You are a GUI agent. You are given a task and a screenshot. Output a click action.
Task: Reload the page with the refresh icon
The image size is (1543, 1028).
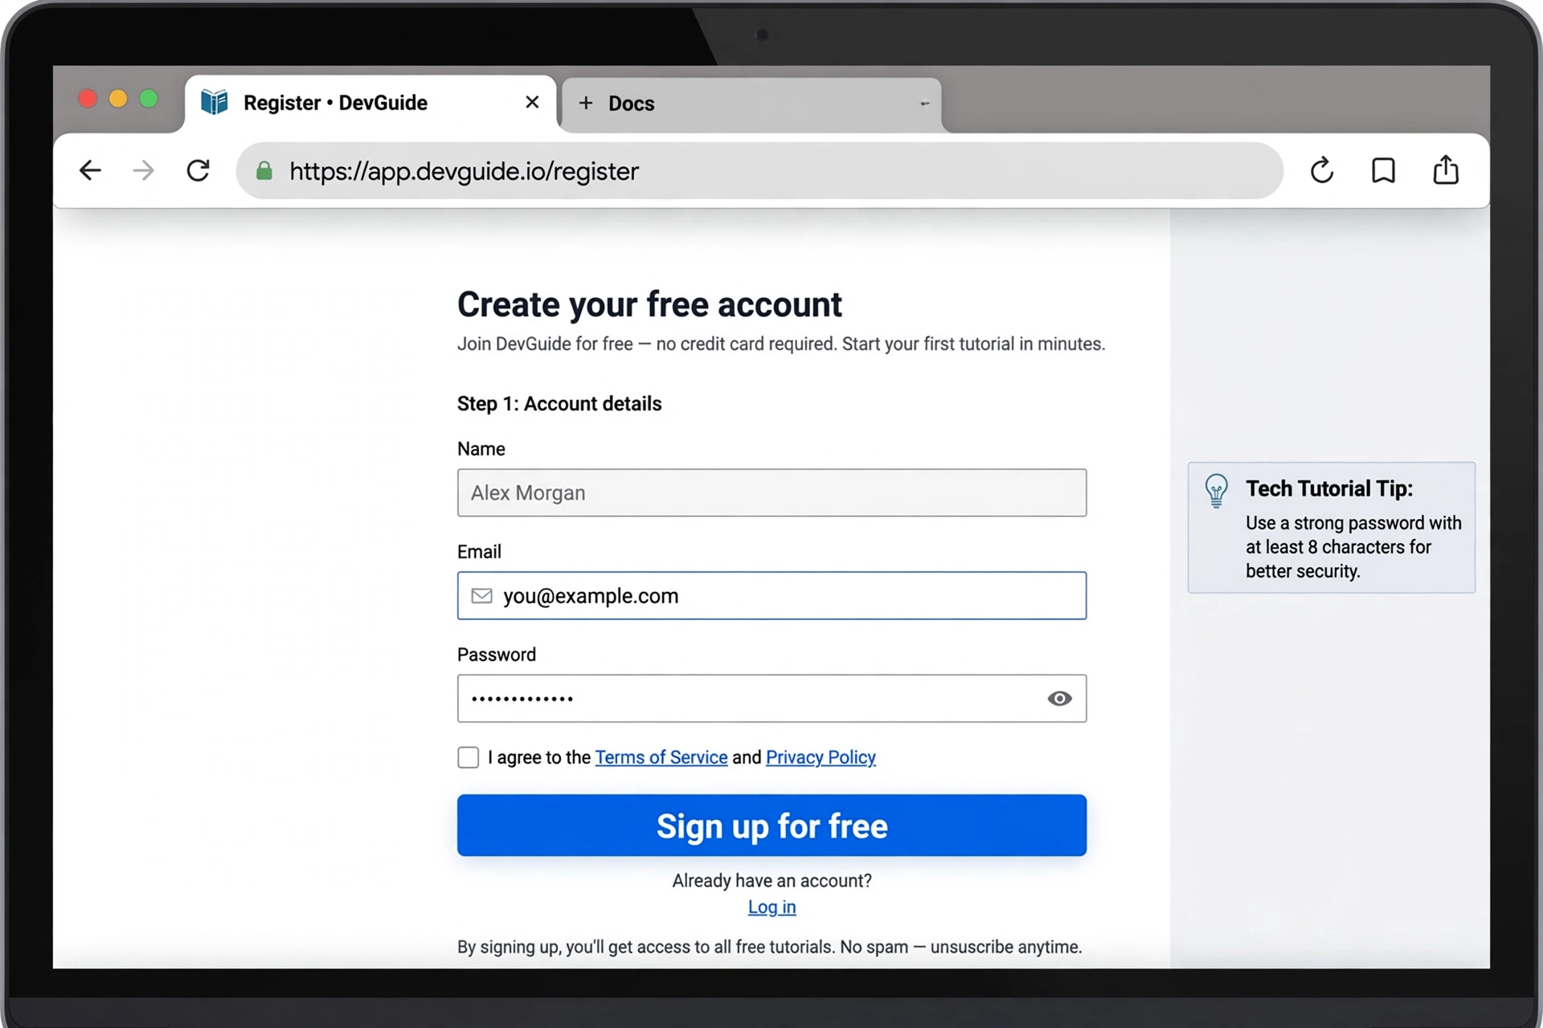(x=198, y=170)
